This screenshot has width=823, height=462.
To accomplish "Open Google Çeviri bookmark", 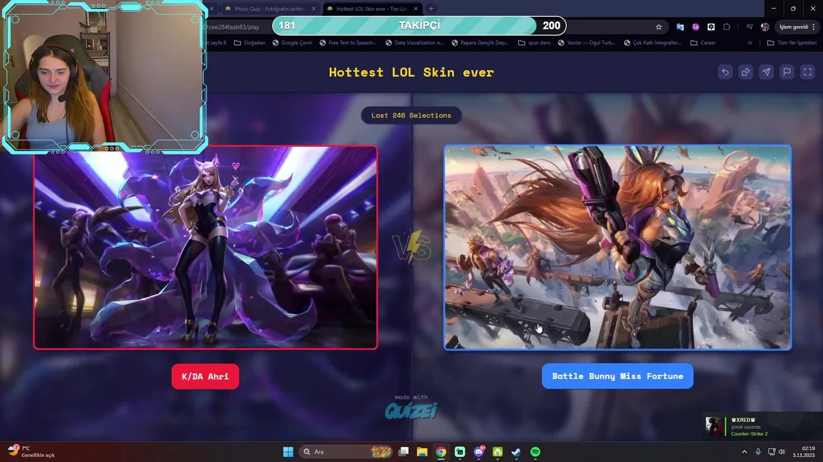I will [x=292, y=43].
